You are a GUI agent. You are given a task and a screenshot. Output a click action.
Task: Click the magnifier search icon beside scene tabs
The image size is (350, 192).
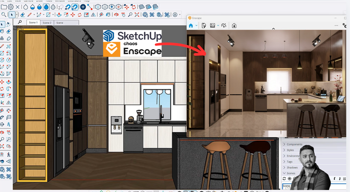pos(20,22)
